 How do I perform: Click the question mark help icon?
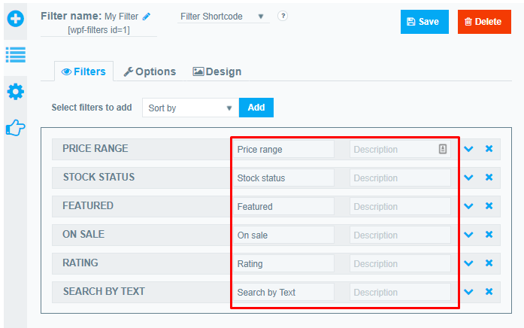pos(283,16)
